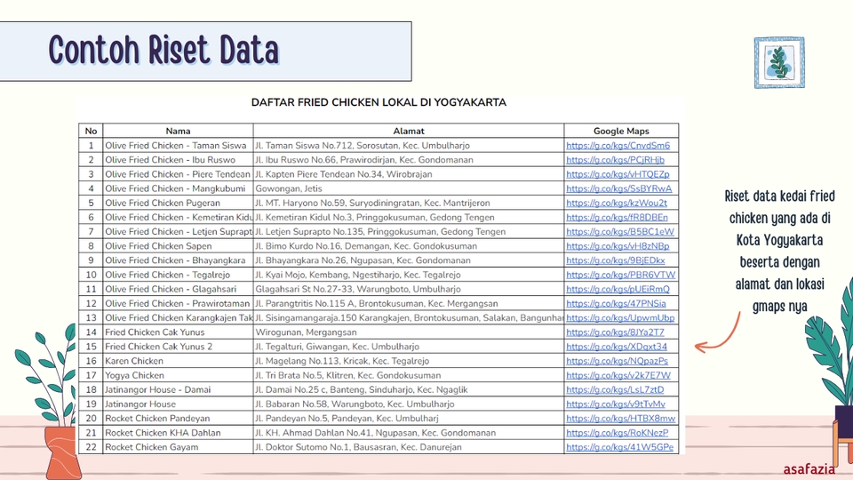
Task: Select the 'Google Maps' column header
Action: (621, 132)
